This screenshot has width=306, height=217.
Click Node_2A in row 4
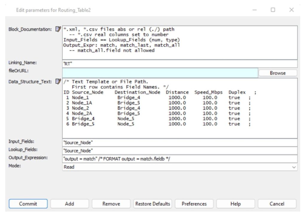pos(82,113)
